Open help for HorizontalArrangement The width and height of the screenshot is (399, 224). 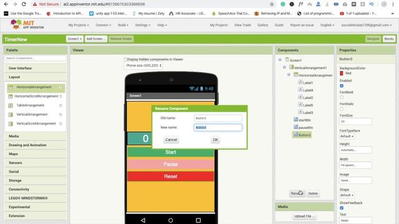coord(60,87)
